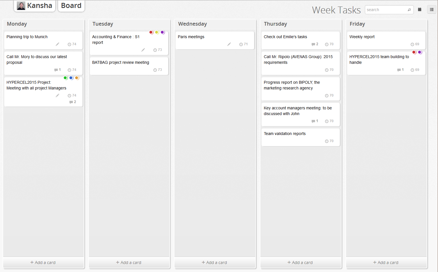This screenshot has height=272, width=438.
Task: Click the search magnifier icon
Action: tap(409, 10)
